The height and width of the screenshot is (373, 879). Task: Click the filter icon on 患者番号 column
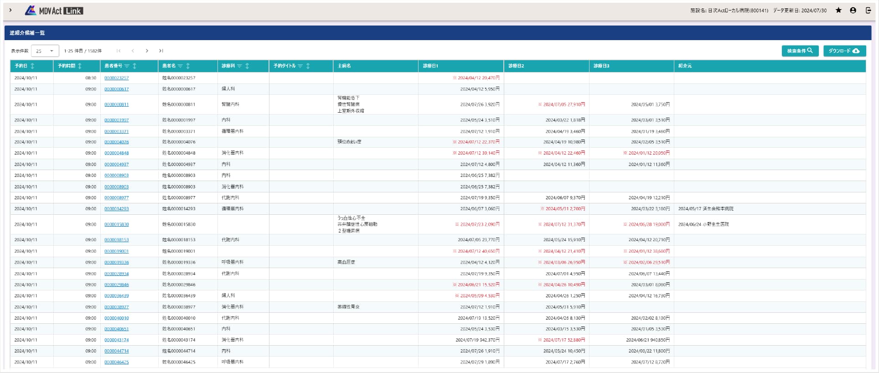pos(127,66)
